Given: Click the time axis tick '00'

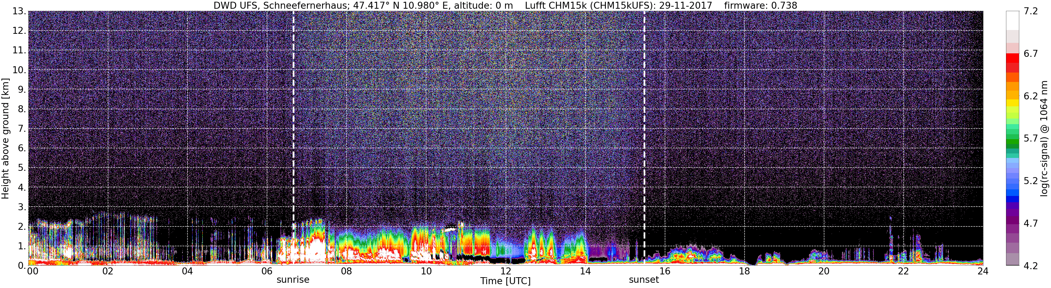Looking at the screenshot, I should pyautogui.click(x=33, y=271).
